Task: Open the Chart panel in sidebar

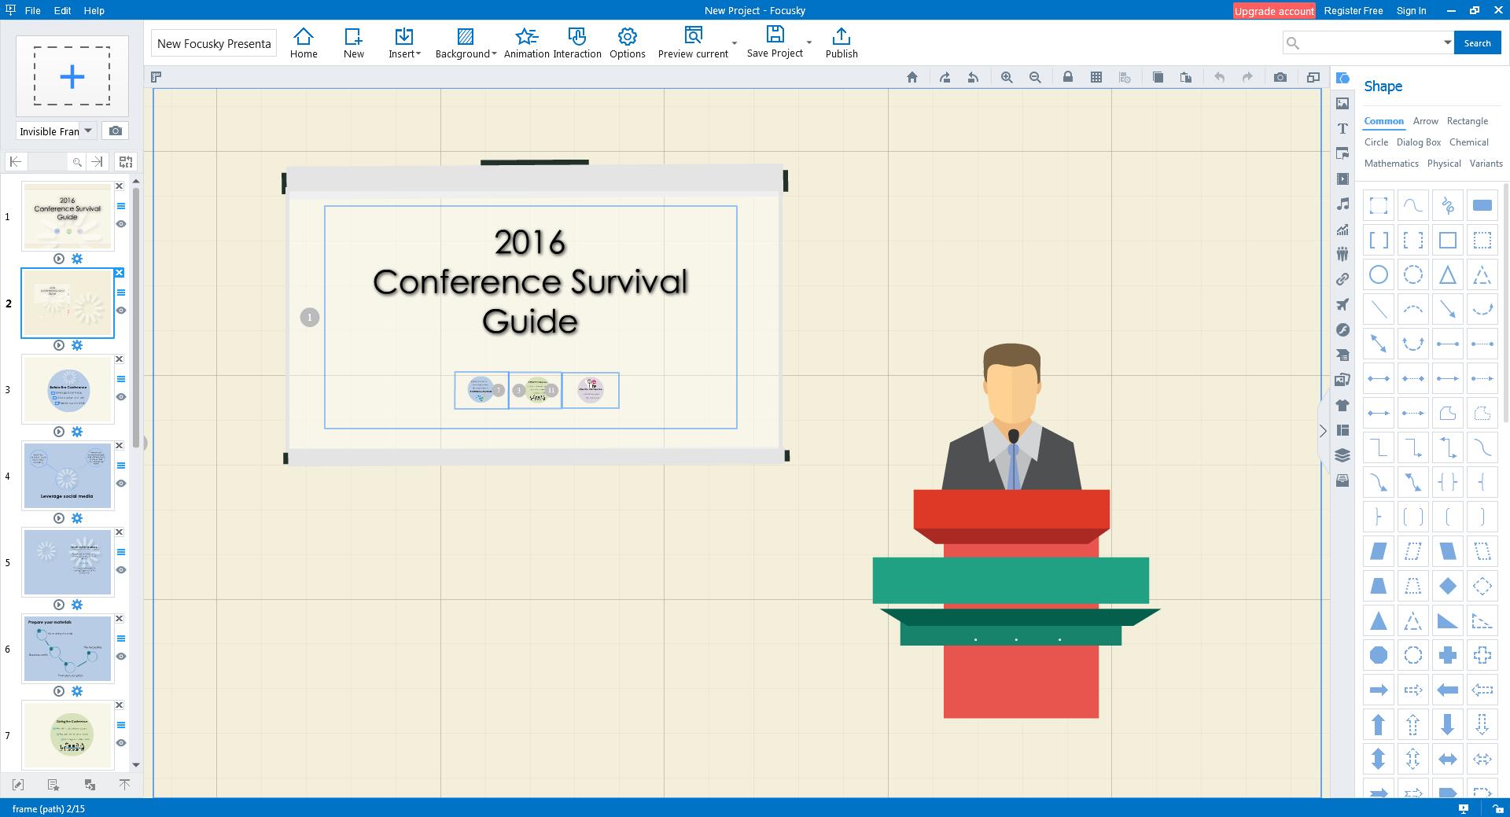Action: (x=1342, y=229)
